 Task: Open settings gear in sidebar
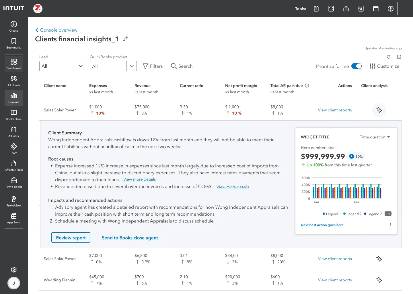pos(14,270)
